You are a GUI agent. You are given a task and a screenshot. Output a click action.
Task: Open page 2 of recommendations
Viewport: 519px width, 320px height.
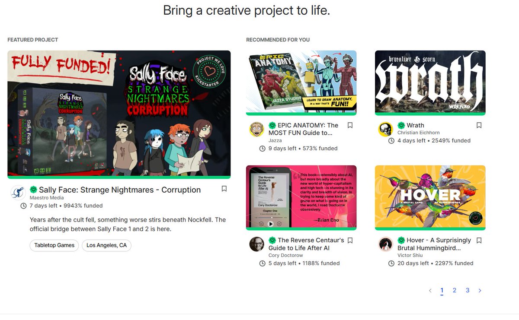coord(455,291)
